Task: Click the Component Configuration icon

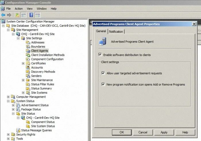Action: pos(28,59)
